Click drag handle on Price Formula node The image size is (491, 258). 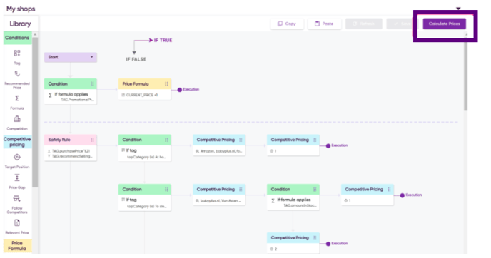(x=166, y=84)
